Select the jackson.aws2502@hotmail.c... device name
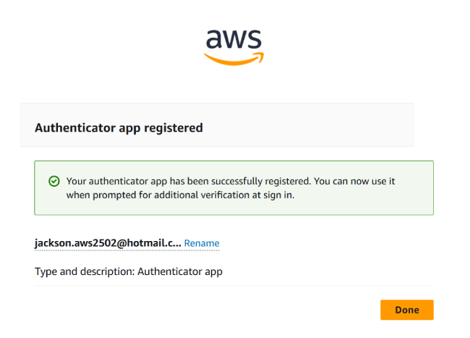 click(108, 243)
